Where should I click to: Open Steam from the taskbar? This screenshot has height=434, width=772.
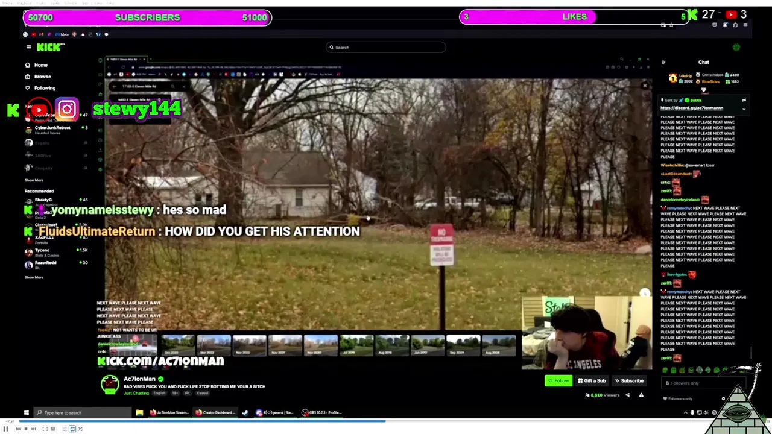[245, 412]
